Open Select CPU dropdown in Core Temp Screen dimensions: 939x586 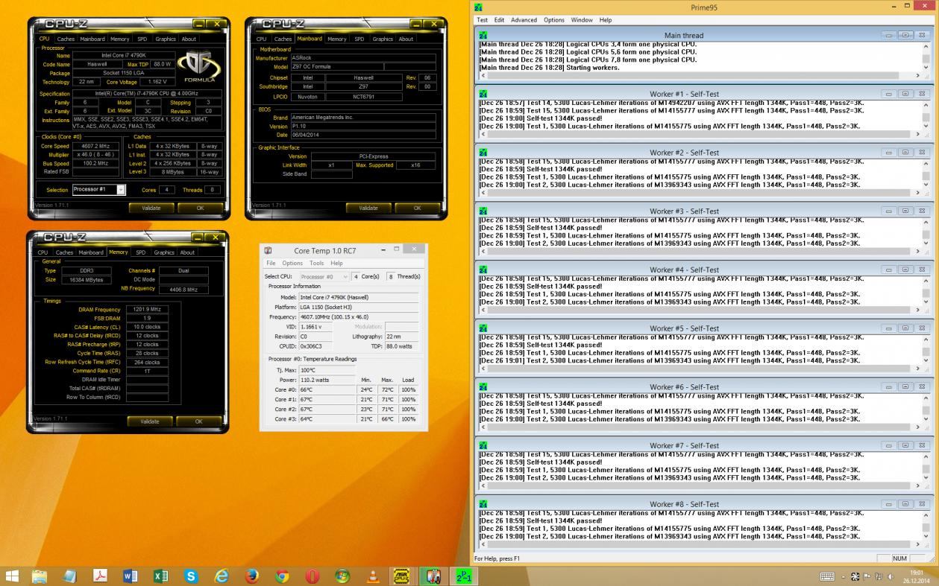point(325,276)
